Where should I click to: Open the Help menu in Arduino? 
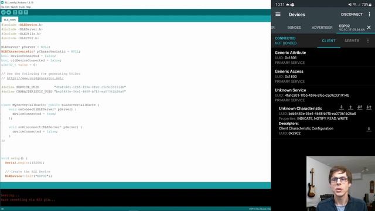click(x=28, y=7)
